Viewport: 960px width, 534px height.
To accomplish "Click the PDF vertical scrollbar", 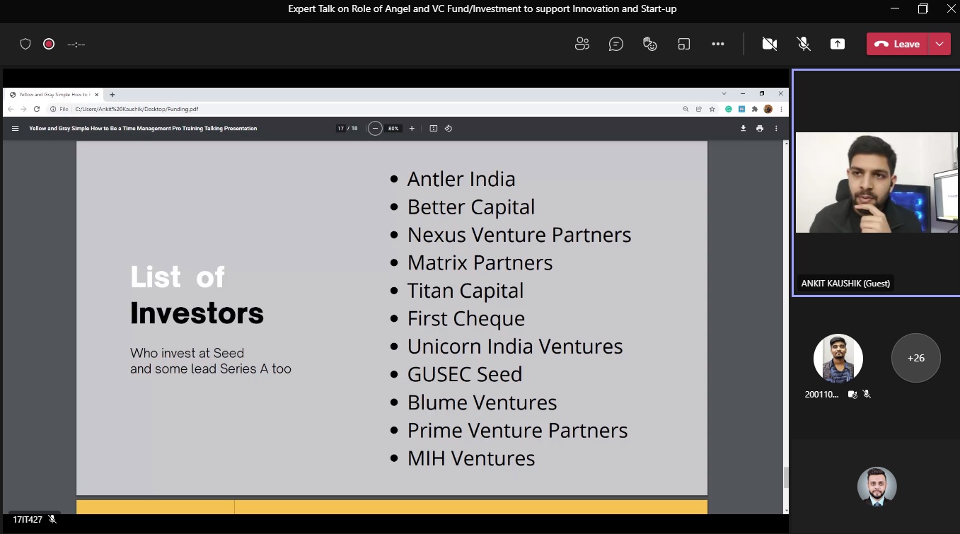I will point(786,477).
